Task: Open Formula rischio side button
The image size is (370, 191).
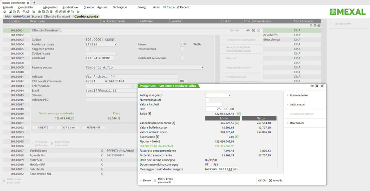Action: click(305, 95)
